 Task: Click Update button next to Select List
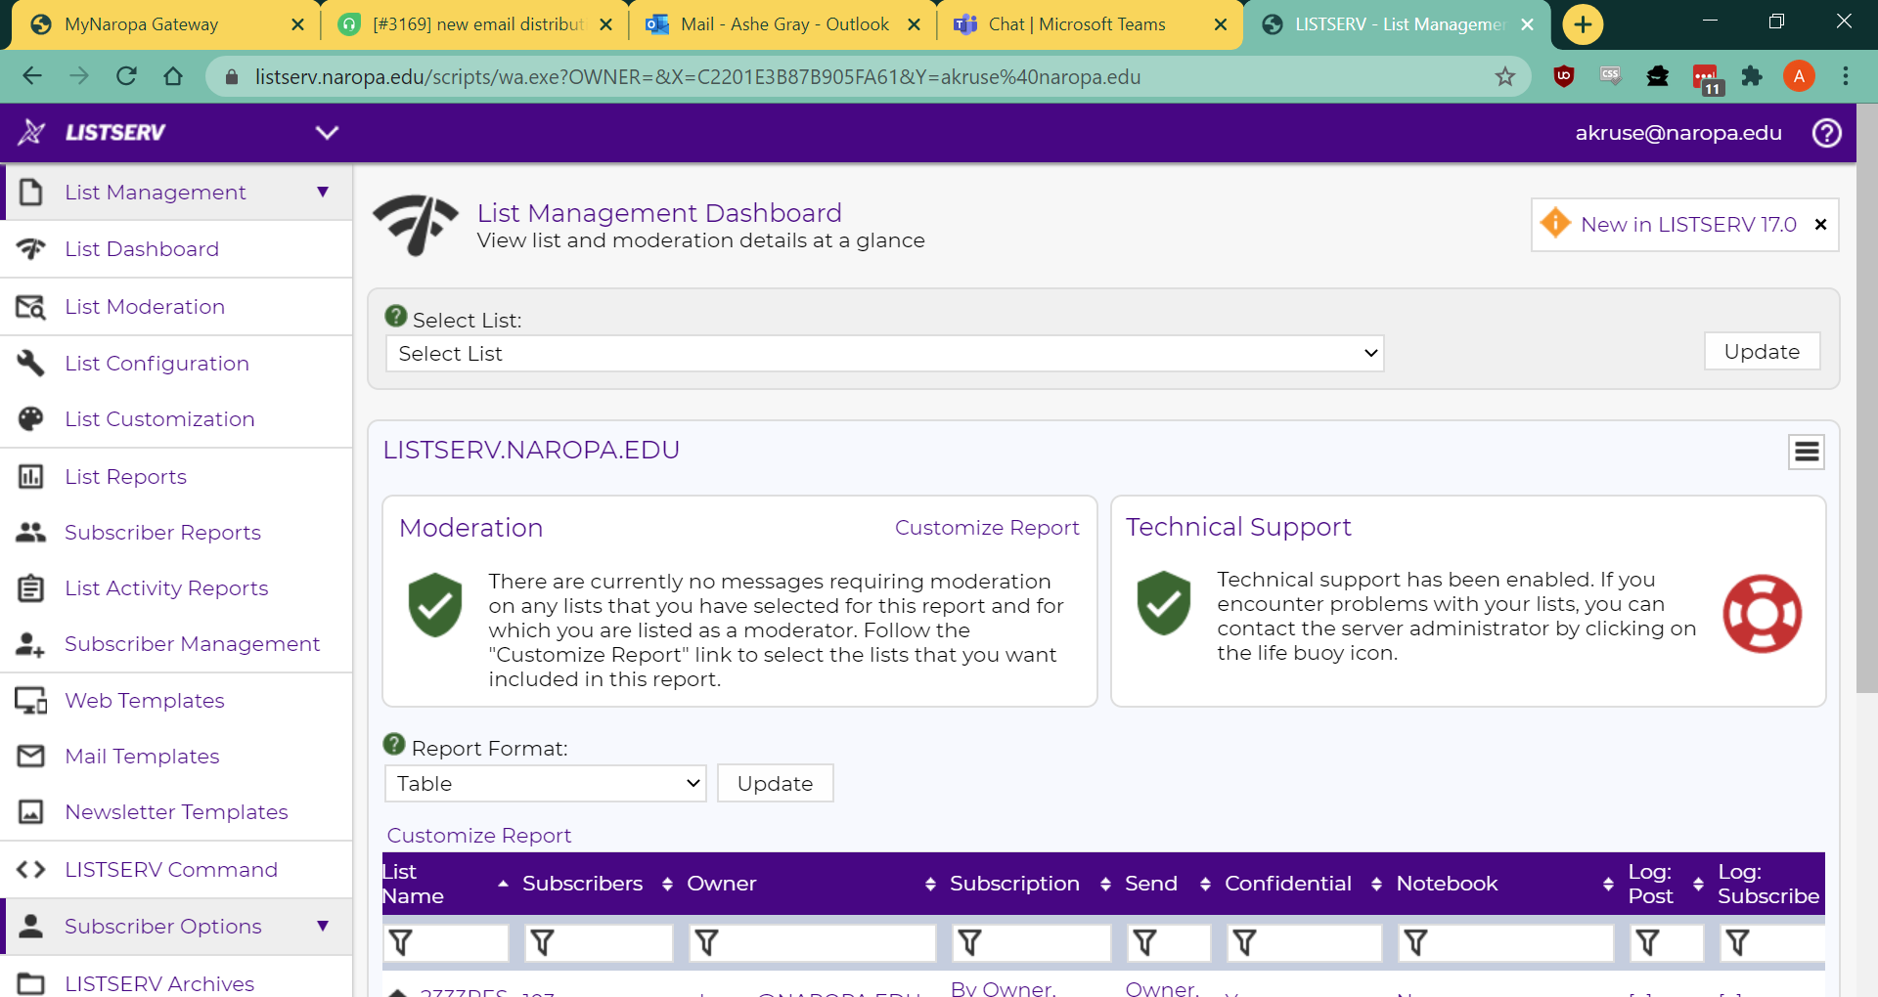[1762, 351]
